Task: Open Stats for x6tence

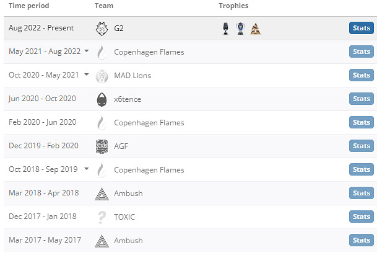Action: [361, 99]
